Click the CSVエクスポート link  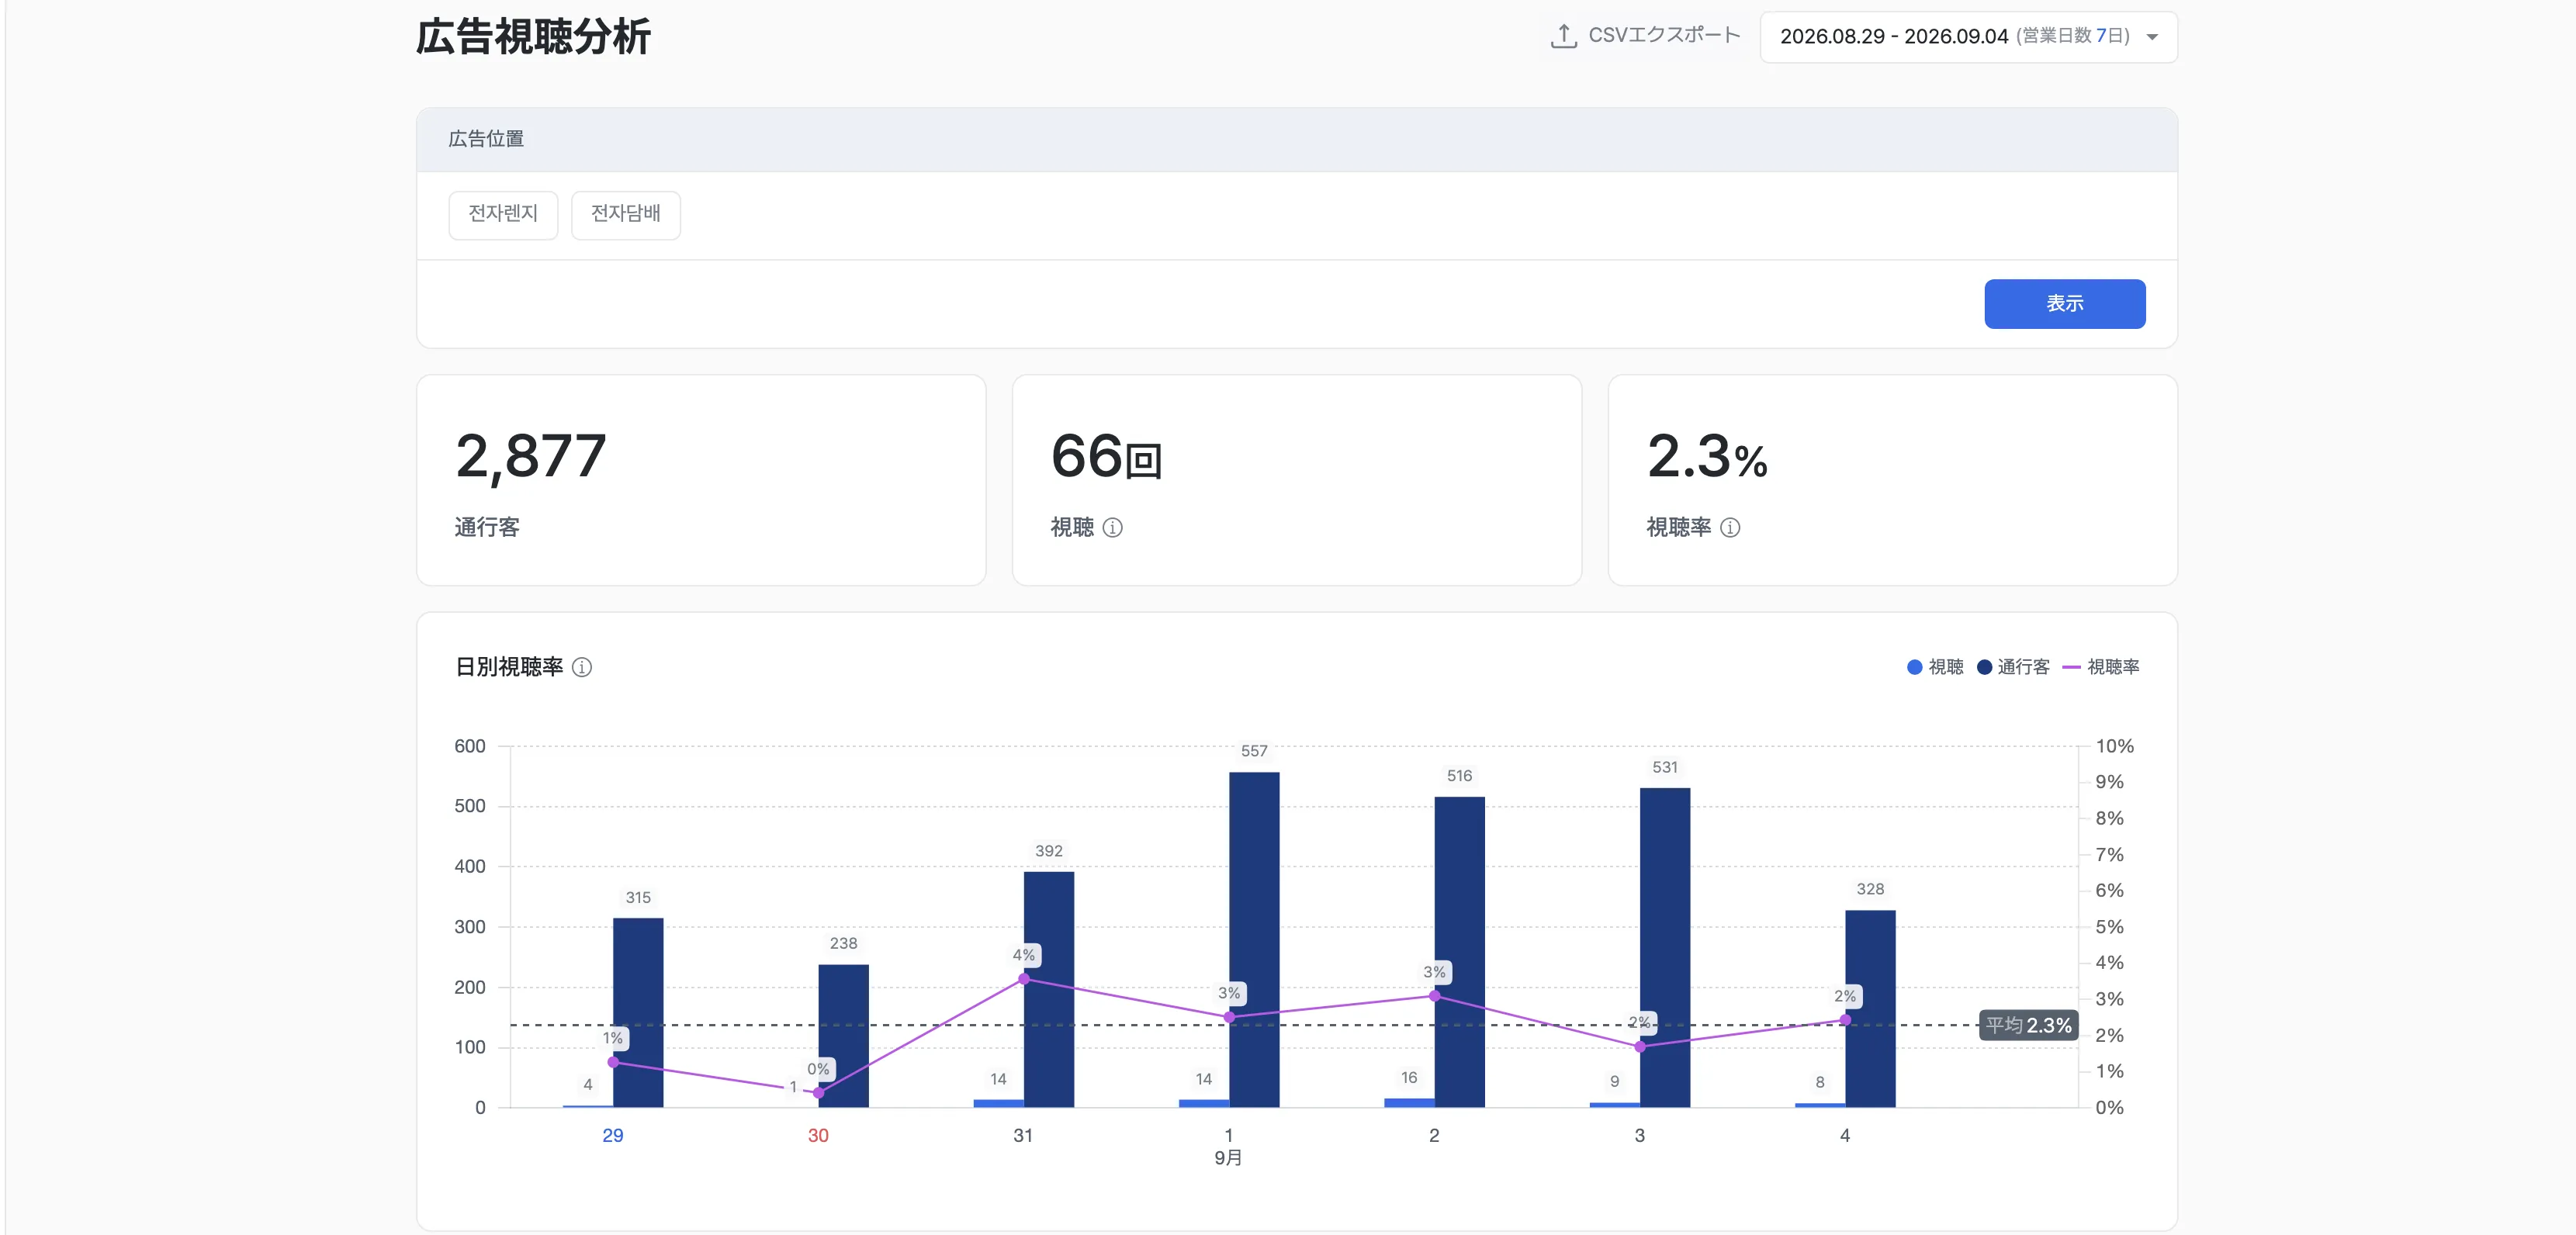coord(1663,36)
